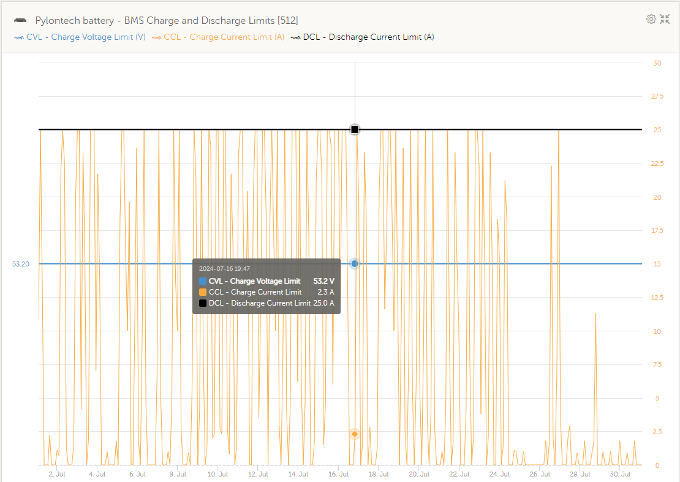
Task: Click the tooltip DCL value 25.0 A
Action: [x=323, y=303]
